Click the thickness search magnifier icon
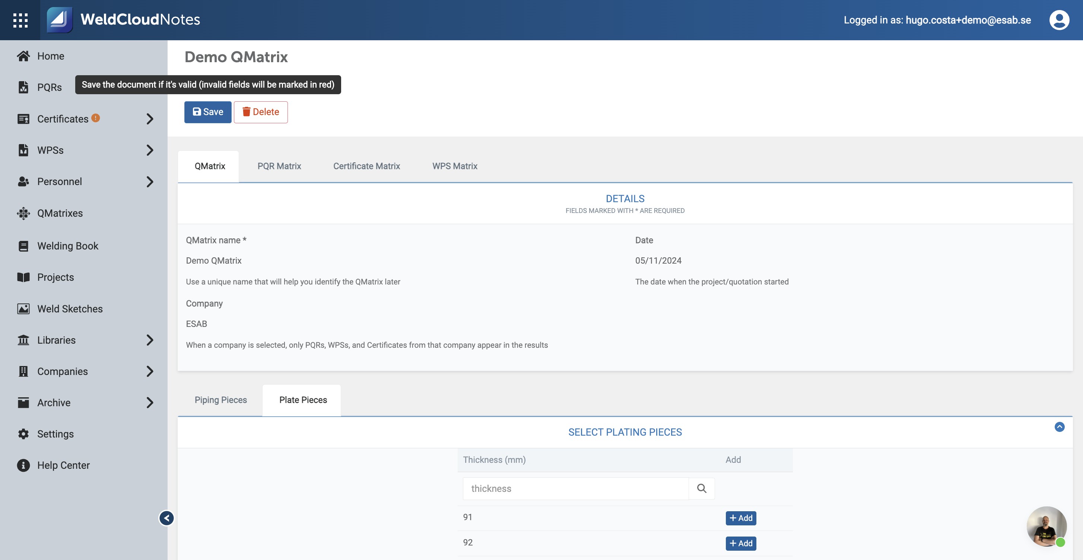 point(702,489)
